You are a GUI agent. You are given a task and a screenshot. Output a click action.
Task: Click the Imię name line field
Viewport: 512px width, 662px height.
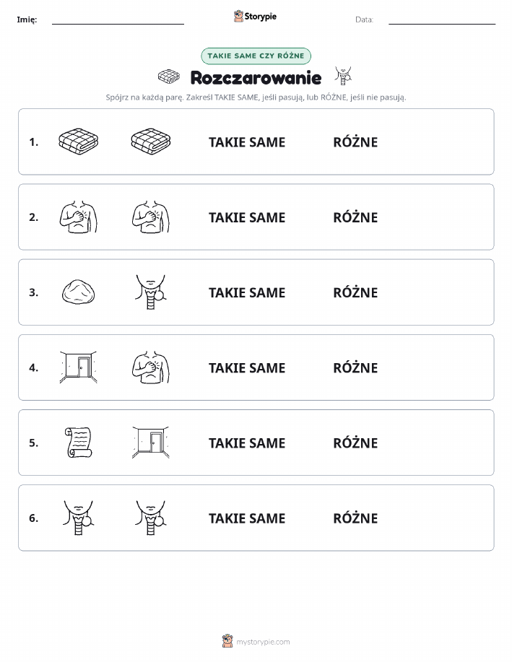[118, 19]
